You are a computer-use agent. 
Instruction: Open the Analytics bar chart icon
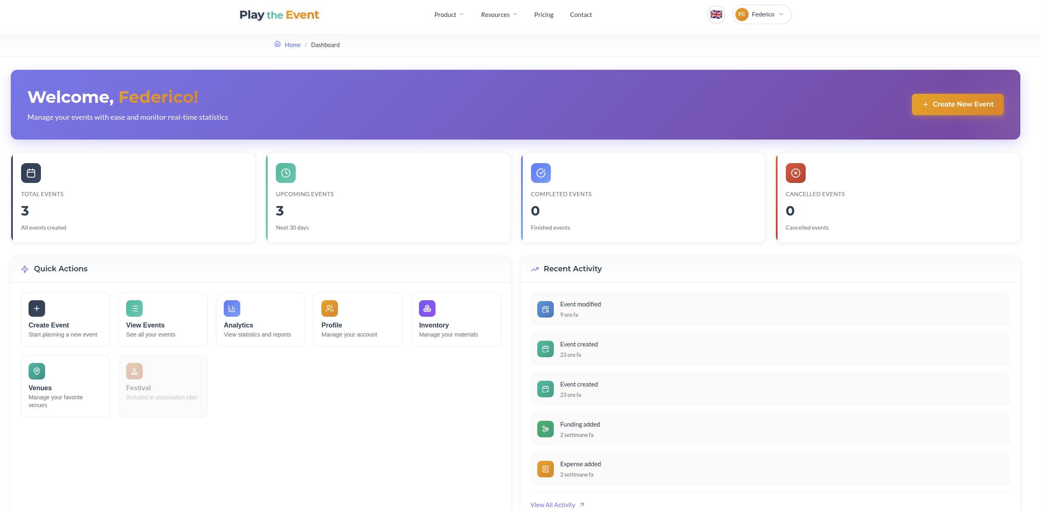232,308
